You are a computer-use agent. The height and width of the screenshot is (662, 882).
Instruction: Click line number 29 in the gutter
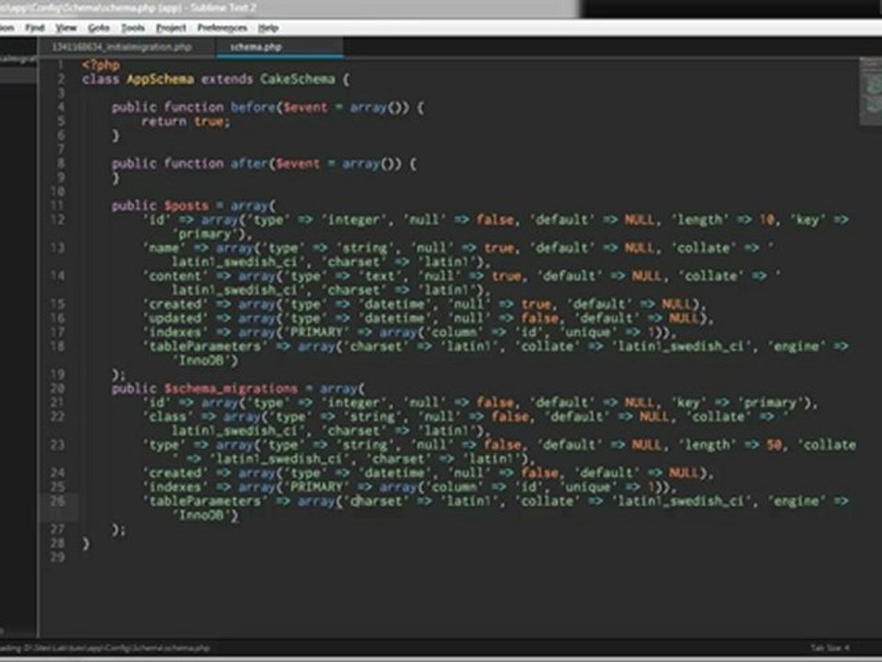tap(57, 557)
